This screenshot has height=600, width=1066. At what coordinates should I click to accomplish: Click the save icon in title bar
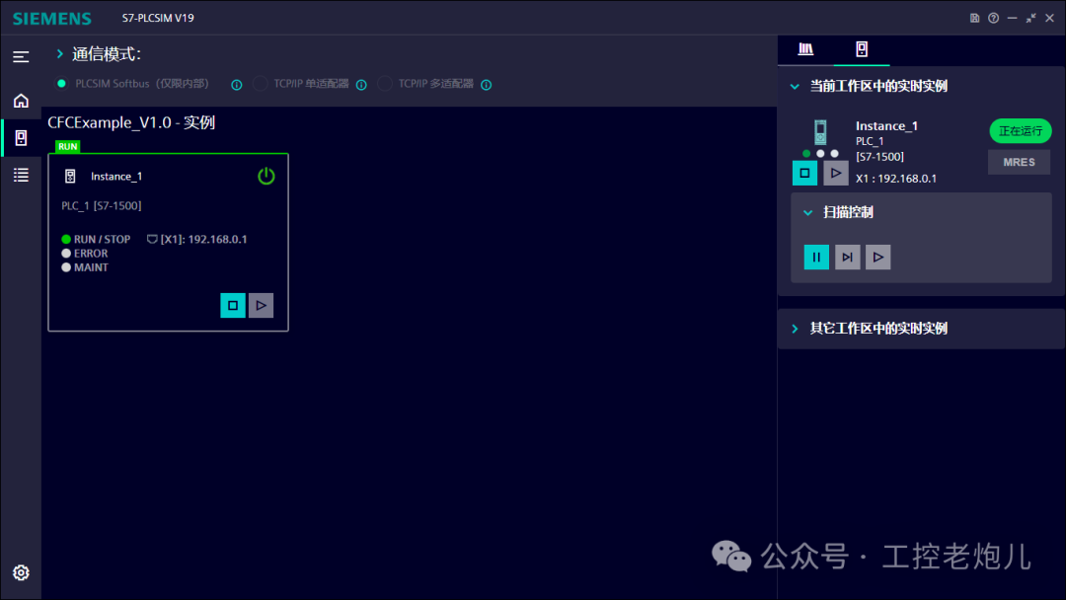[974, 19]
